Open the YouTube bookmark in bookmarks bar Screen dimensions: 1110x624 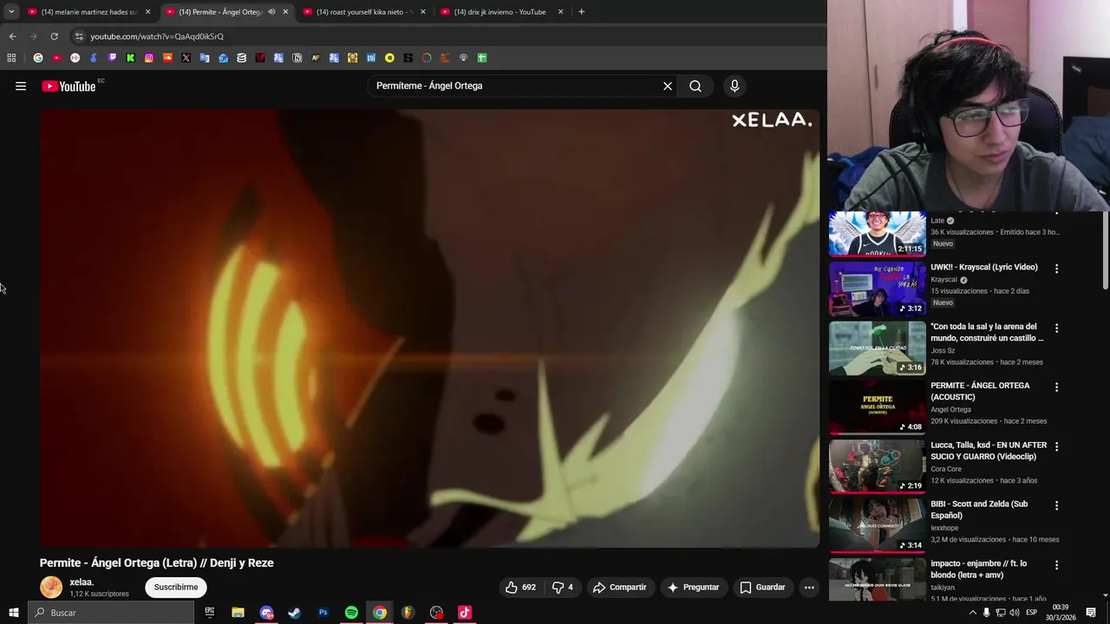pos(56,58)
